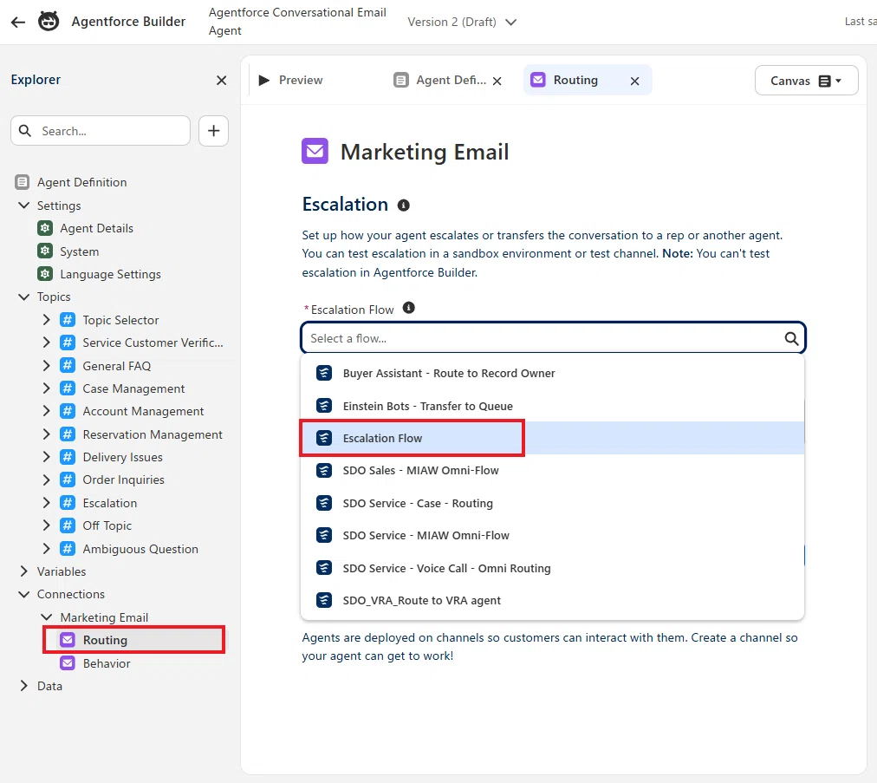This screenshot has width=877, height=783.
Task: Expand the Data section
Action: 23,686
